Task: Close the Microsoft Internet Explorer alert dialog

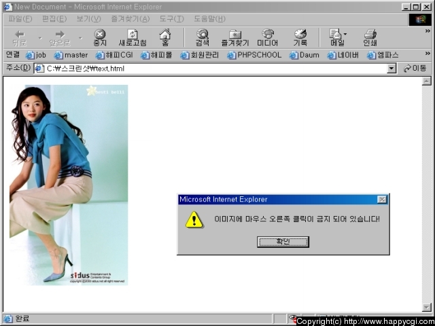Action: [382, 199]
